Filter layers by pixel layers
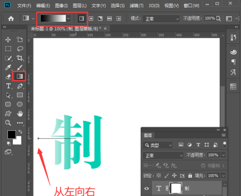The height and width of the screenshot is (196, 241). [x=181, y=145]
